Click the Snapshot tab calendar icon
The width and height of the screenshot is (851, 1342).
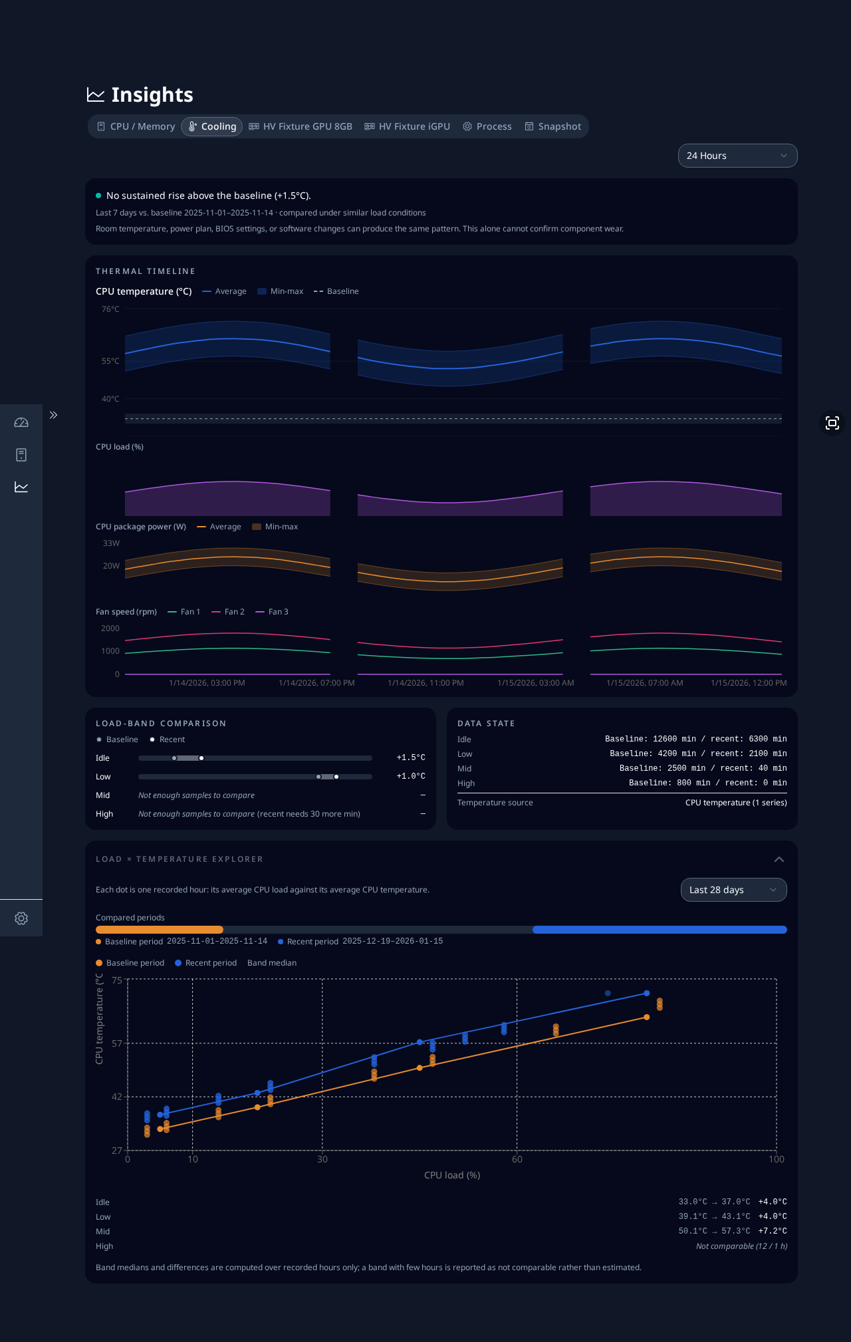[x=529, y=126]
